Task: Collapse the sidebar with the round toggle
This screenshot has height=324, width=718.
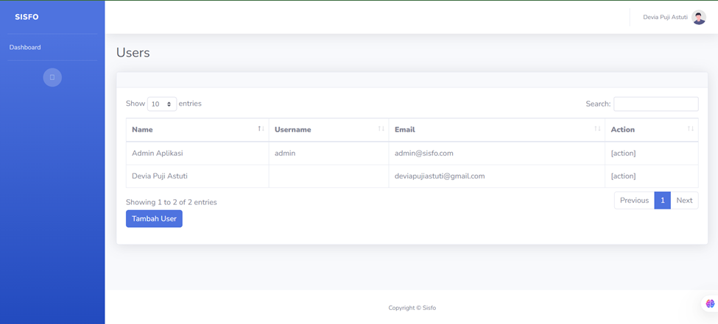Action: coord(52,77)
